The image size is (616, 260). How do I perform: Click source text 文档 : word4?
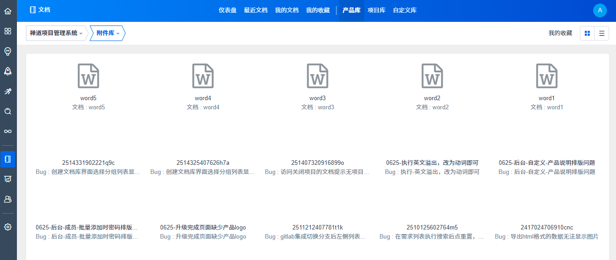tap(203, 107)
